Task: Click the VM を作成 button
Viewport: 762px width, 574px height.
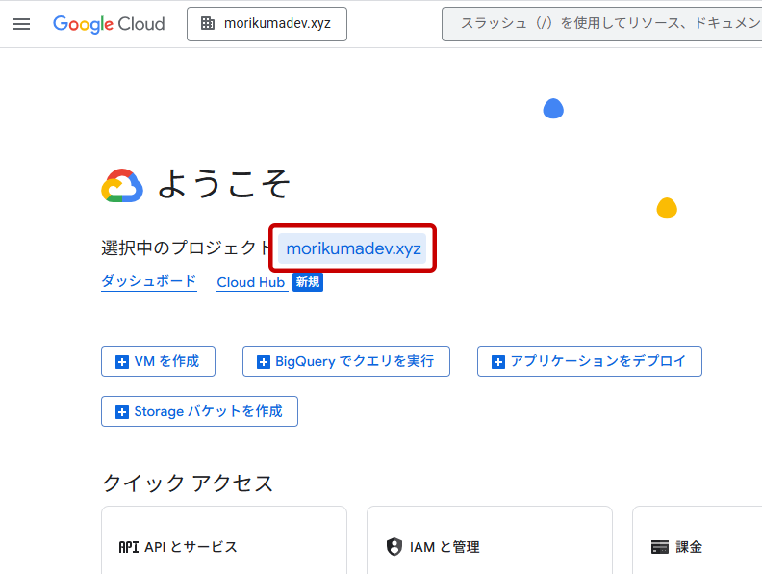Action: click(x=158, y=361)
